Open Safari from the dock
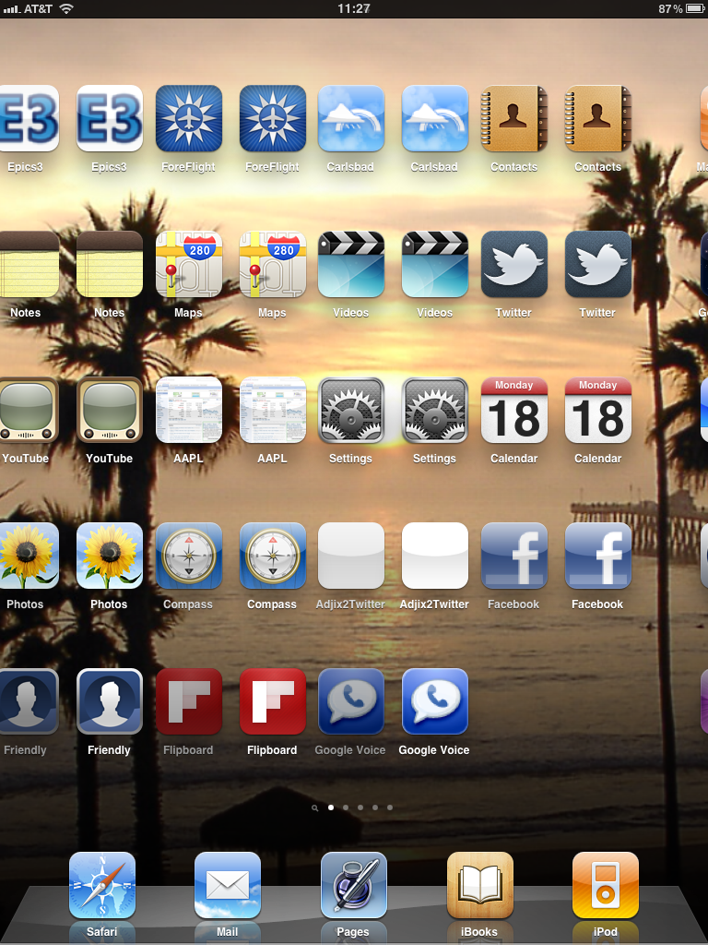Viewport: 708px width, 945px height. point(102,885)
